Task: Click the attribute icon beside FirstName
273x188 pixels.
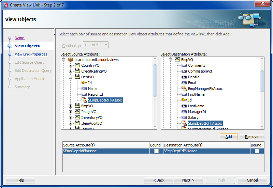Action: [184, 94]
